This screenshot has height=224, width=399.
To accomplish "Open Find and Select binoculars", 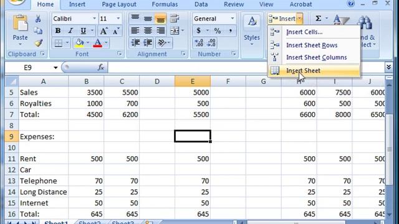I will (x=365, y=23).
